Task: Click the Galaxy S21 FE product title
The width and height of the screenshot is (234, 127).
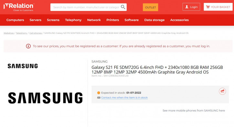Action: pyautogui.click(x=157, y=70)
